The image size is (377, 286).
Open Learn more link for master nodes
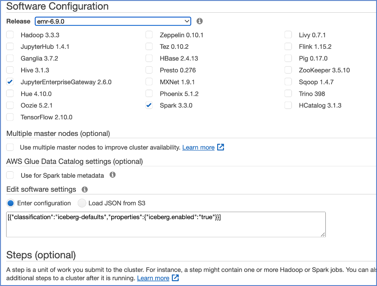click(198, 147)
